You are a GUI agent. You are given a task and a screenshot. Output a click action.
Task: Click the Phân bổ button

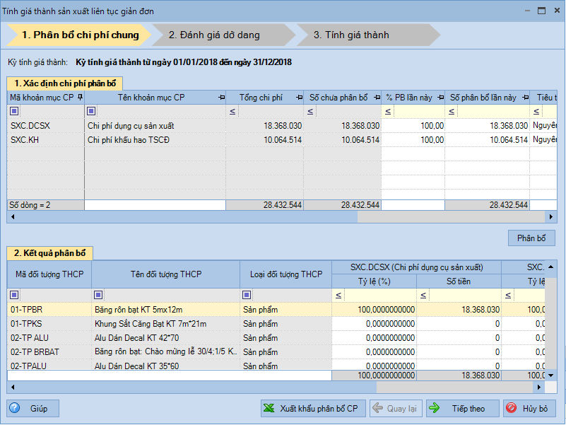pos(531,238)
